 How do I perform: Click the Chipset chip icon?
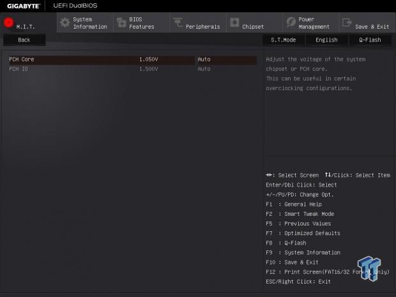pyautogui.click(x=234, y=22)
